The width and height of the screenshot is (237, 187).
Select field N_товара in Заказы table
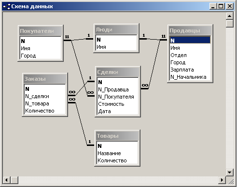(45, 103)
